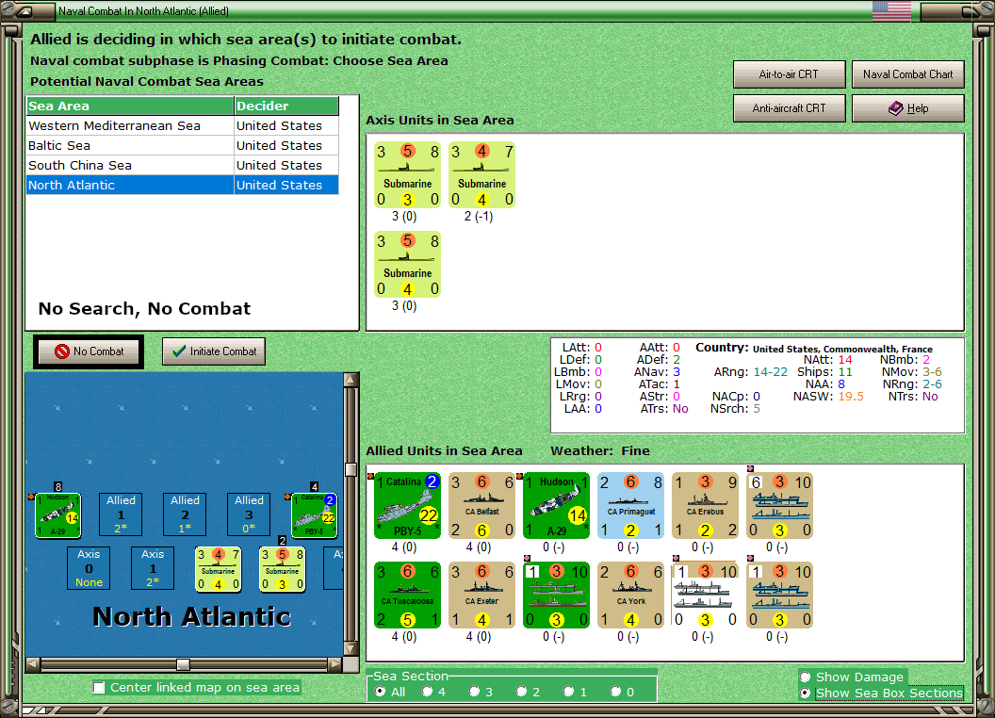Click the map horizontal scrollbar right arrow
995x718 pixels.
click(x=335, y=664)
